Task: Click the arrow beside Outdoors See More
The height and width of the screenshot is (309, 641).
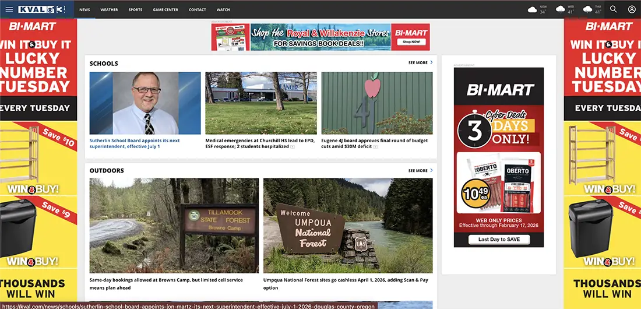Action: pyautogui.click(x=431, y=170)
